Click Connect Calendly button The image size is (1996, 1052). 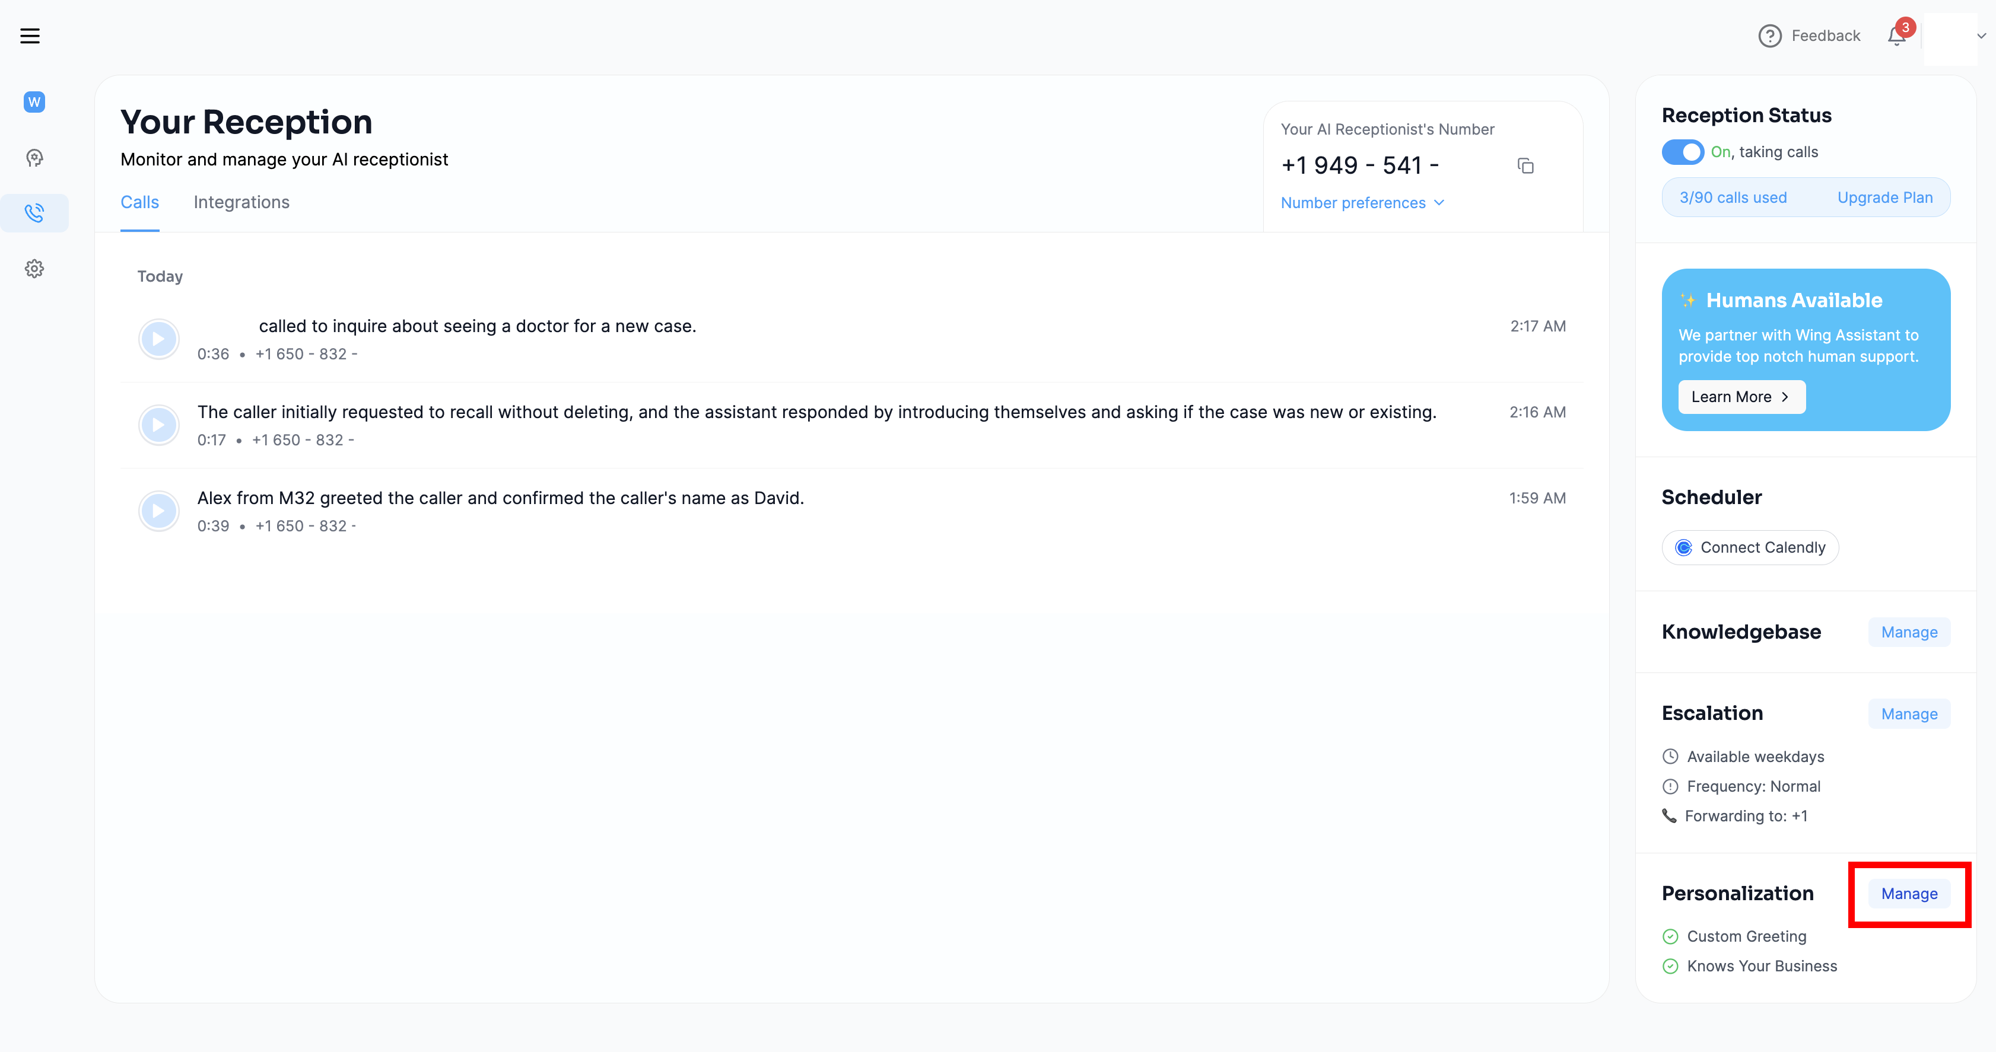(1750, 548)
